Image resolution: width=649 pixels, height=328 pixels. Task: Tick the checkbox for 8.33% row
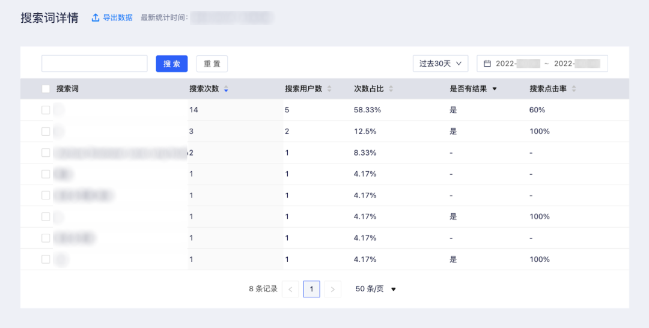point(46,153)
